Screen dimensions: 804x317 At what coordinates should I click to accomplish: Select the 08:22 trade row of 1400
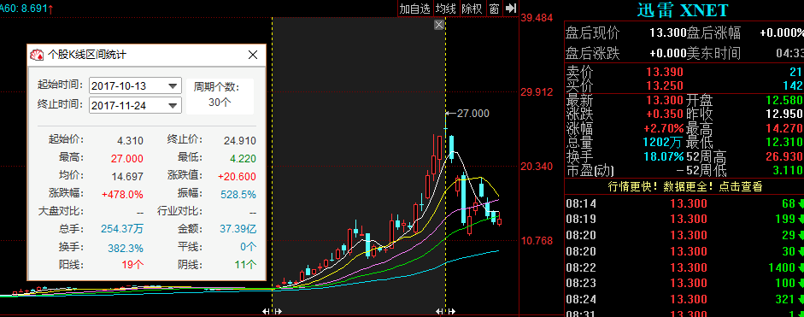coord(684,267)
